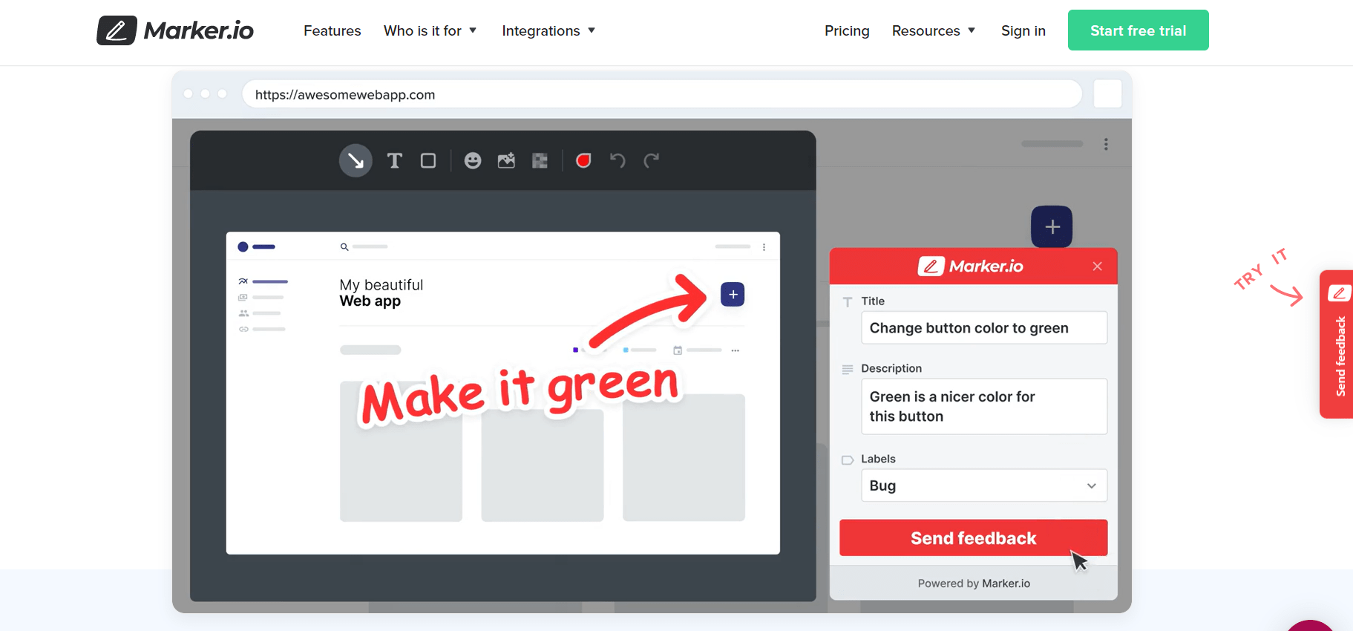Click the Marker.io logo in header
Image resolution: width=1353 pixels, height=631 pixels.
175,30
